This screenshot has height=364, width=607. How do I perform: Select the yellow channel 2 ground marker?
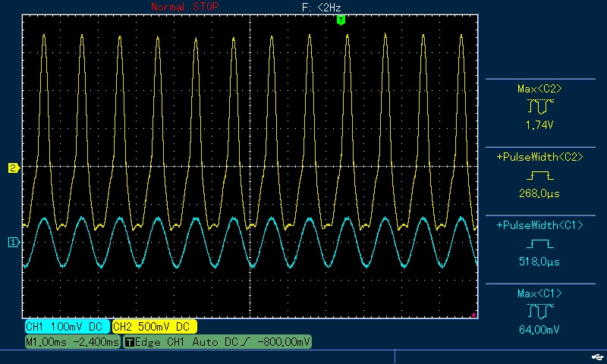coord(14,168)
